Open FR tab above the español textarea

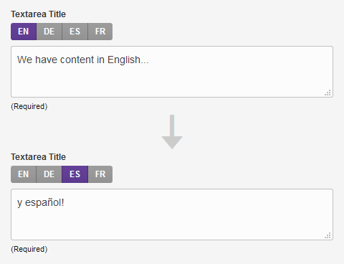click(x=100, y=174)
